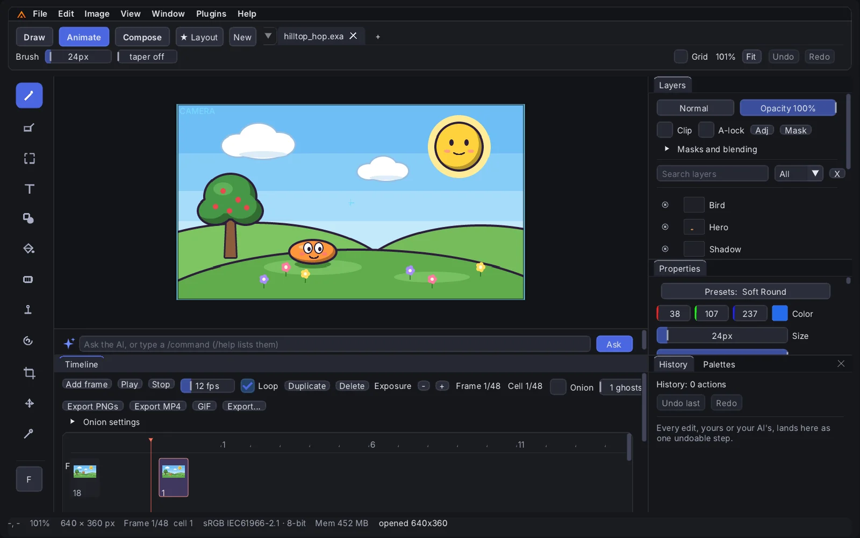Toggle the Mask button in Layers

point(795,130)
